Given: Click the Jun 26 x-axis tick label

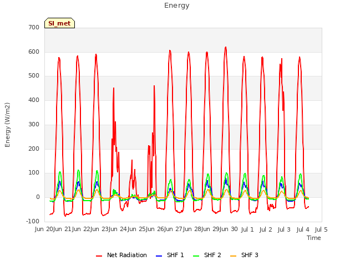Looking at the screenshot, I should 155,229.
